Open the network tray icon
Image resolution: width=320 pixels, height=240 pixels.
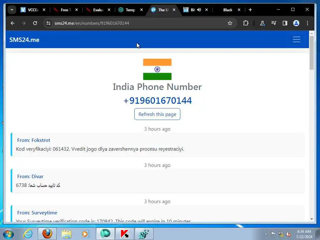click(x=281, y=234)
